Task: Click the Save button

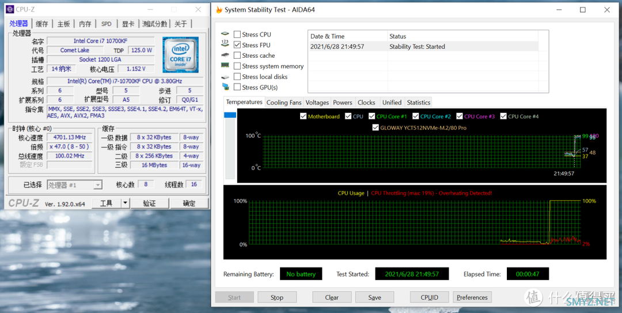Action: click(374, 297)
